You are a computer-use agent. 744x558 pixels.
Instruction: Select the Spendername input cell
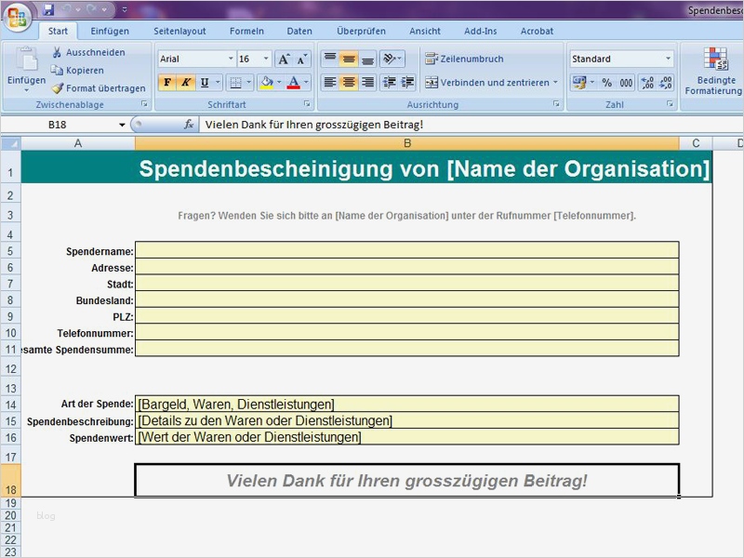(x=409, y=249)
